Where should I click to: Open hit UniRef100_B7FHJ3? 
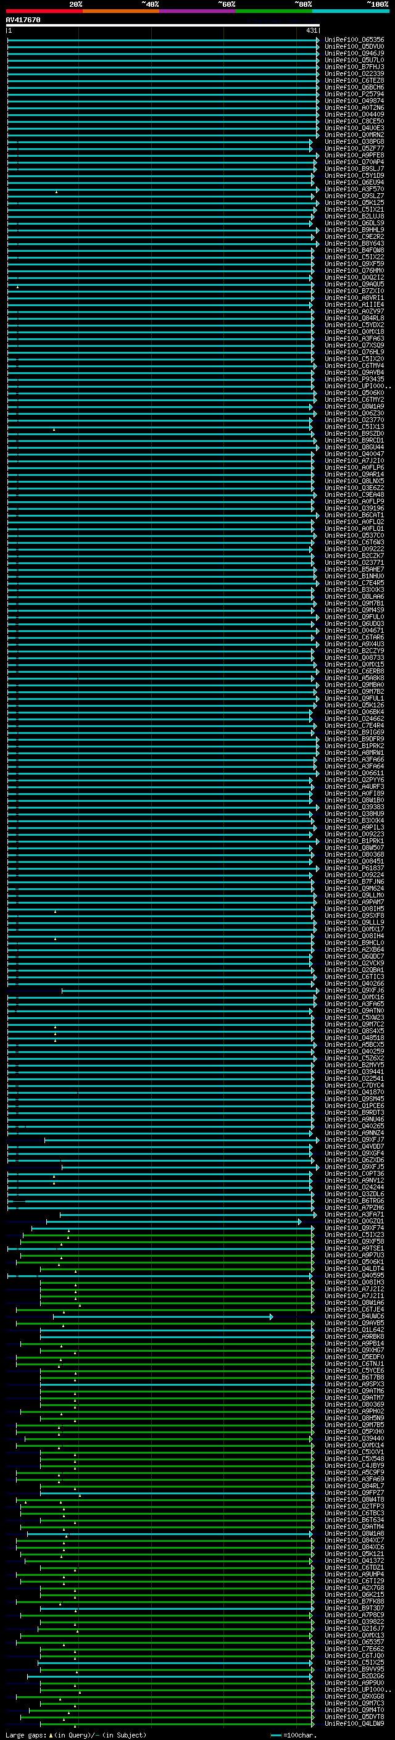tap(354, 67)
